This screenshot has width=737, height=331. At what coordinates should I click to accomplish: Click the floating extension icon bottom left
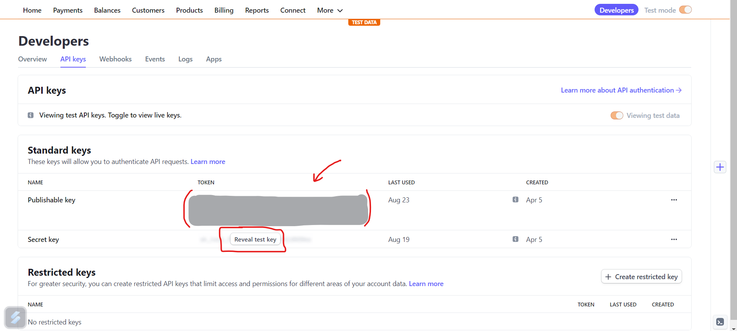[15, 318]
